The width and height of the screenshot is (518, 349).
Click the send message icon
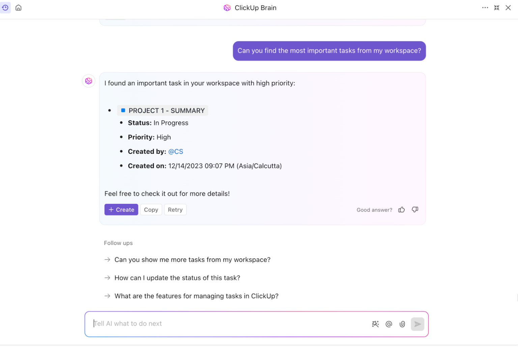click(418, 324)
